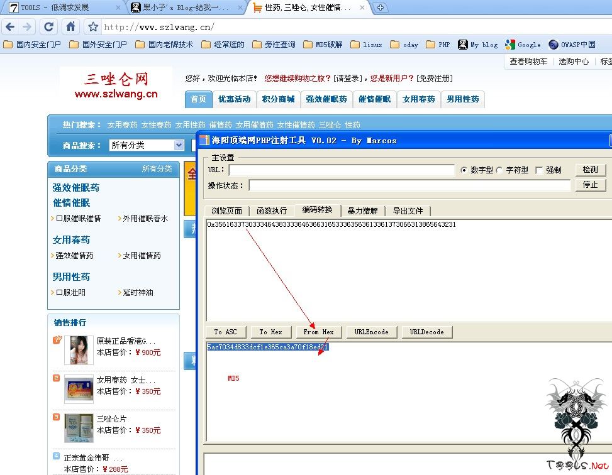Switch to the 函数执行 tab
Image resolution: width=612 pixels, height=475 pixels.
tap(272, 211)
